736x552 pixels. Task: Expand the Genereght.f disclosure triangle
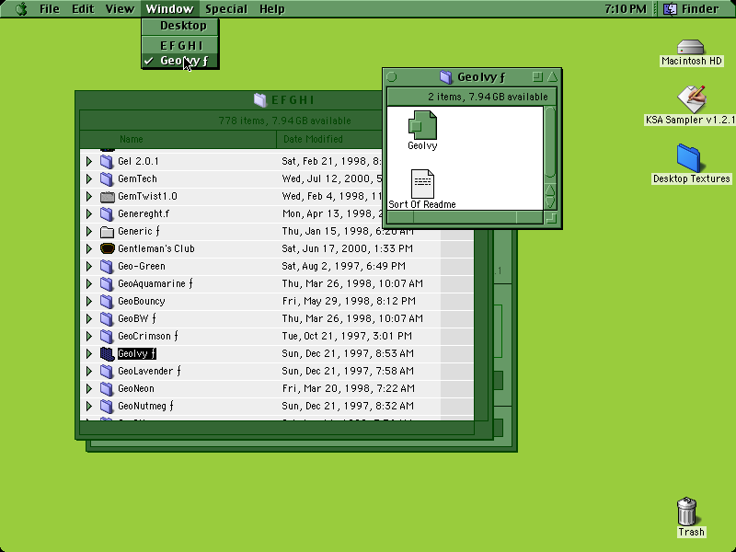89,214
